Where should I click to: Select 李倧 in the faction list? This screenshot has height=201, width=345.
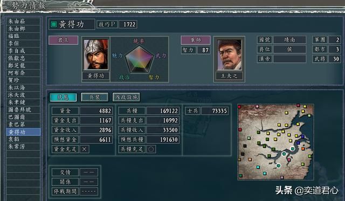[x=23, y=43]
